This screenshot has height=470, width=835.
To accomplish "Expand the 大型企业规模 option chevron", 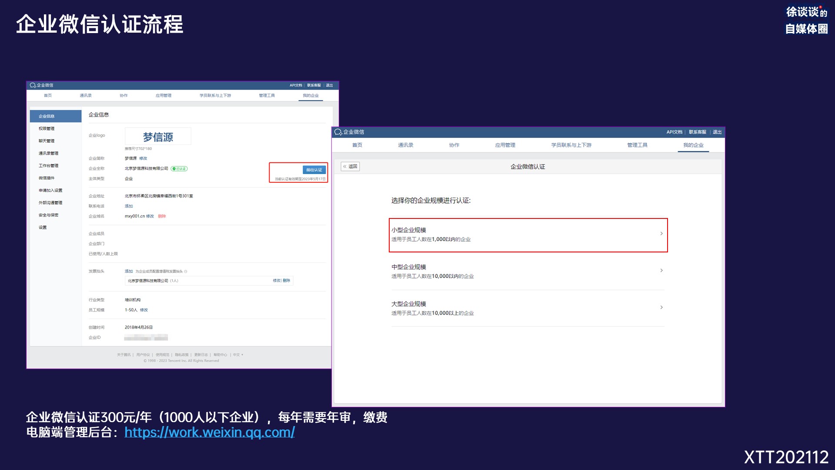I will coord(661,308).
